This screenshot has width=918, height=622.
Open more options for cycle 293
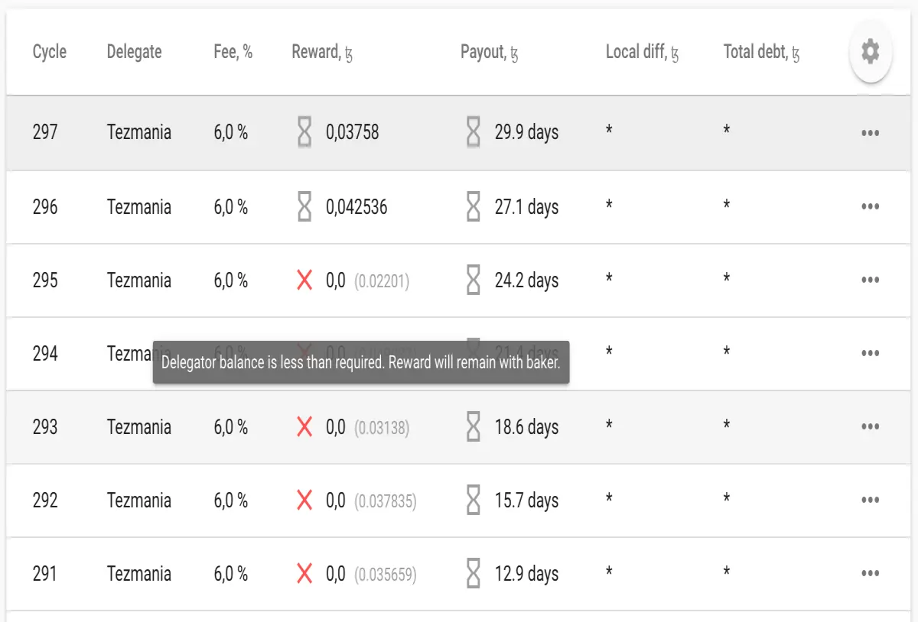[x=870, y=427]
